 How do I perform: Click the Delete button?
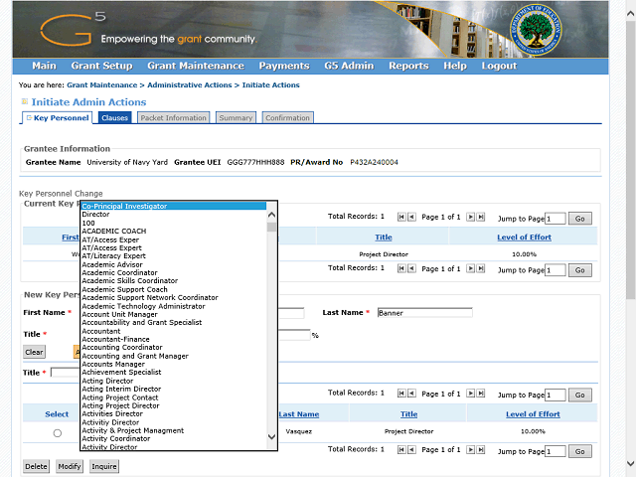point(36,466)
